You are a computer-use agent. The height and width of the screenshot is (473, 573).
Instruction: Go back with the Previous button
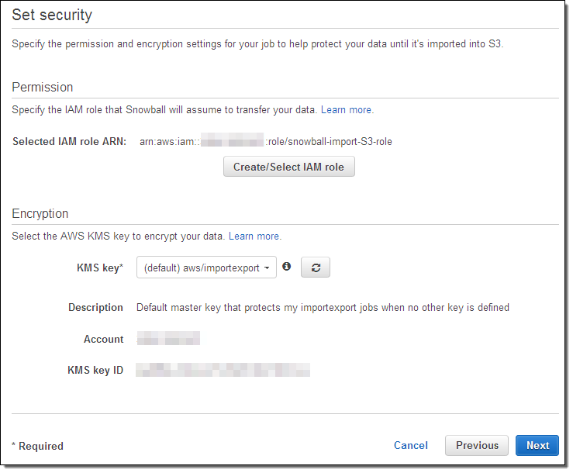click(477, 445)
